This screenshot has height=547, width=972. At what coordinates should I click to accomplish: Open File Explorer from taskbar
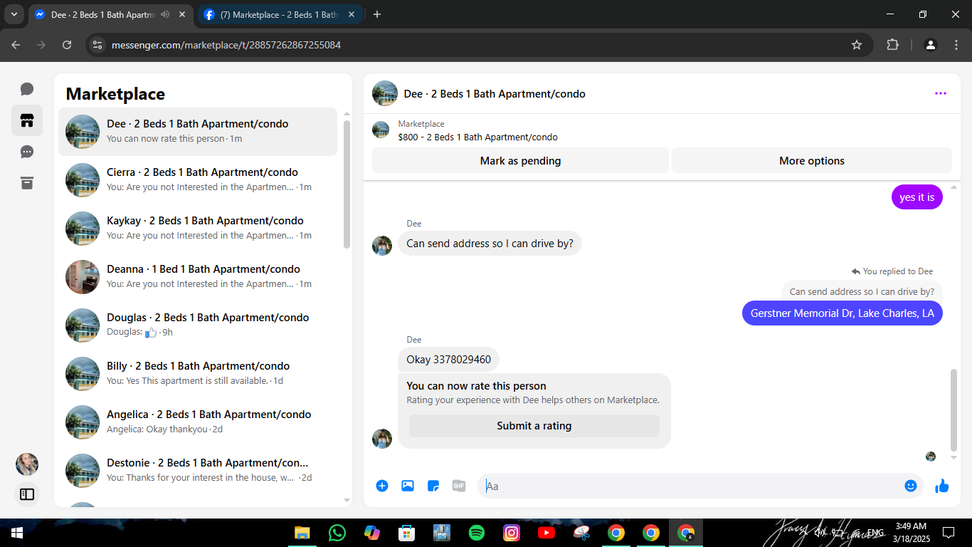302,532
